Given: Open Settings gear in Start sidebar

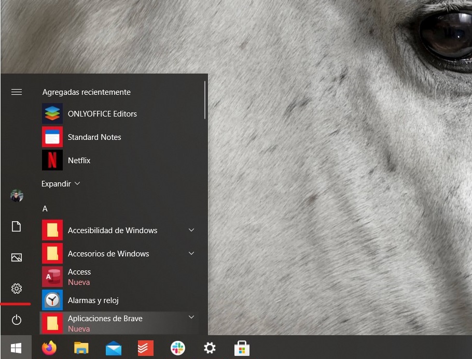Looking at the screenshot, I should point(17,289).
